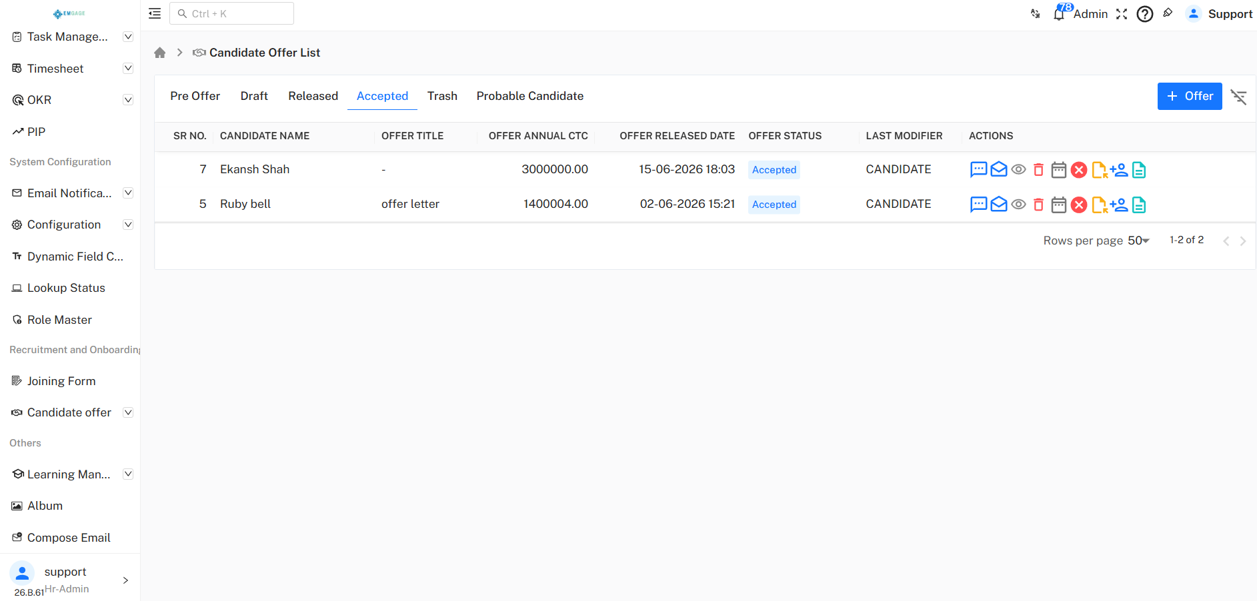Image resolution: width=1257 pixels, height=601 pixels.
Task: Delete Ekansh Shah's offer with the trash icon
Action: [1038, 170]
